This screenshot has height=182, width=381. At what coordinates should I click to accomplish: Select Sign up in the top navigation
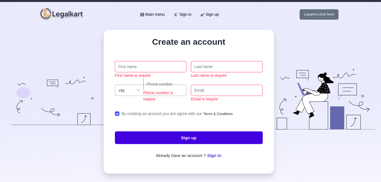pyautogui.click(x=212, y=14)
